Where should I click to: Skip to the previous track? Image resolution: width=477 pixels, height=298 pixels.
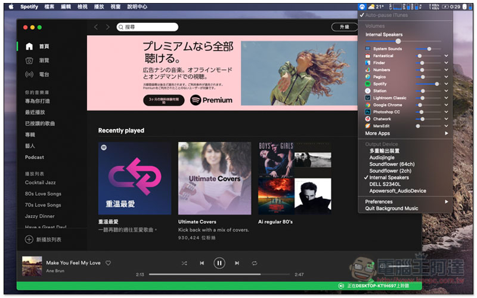point(202,263)
